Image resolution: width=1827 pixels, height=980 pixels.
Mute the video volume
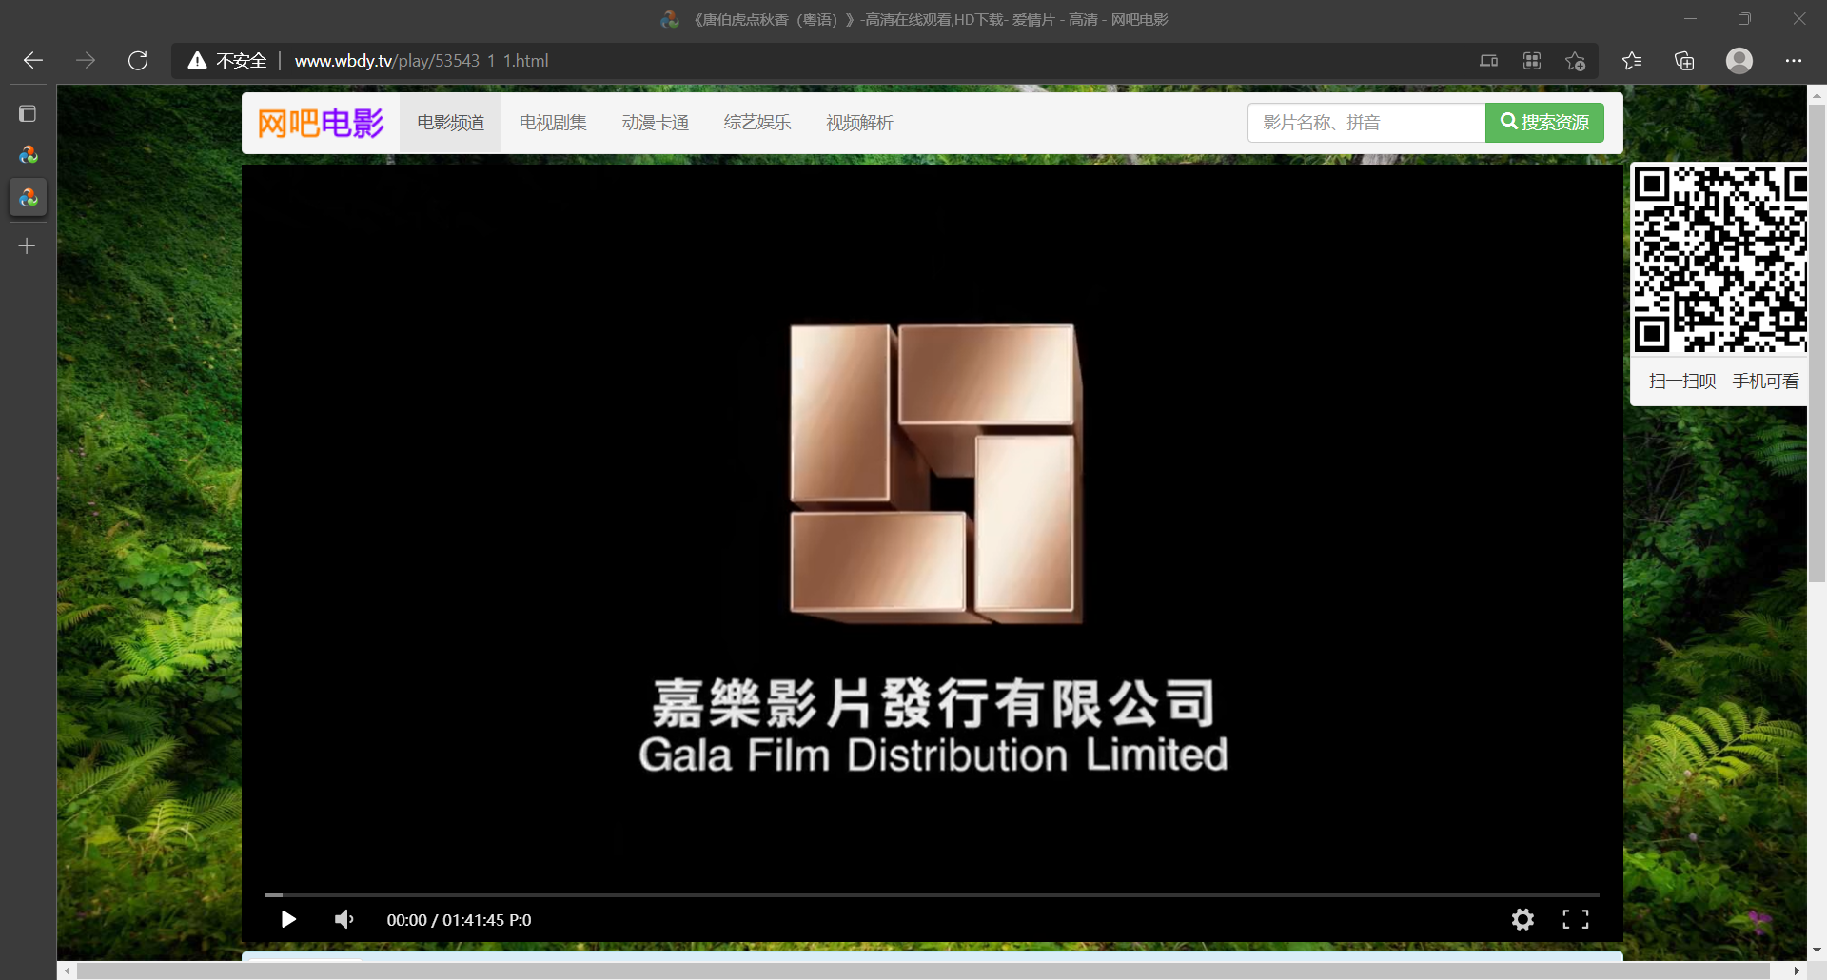coord(344,919)
